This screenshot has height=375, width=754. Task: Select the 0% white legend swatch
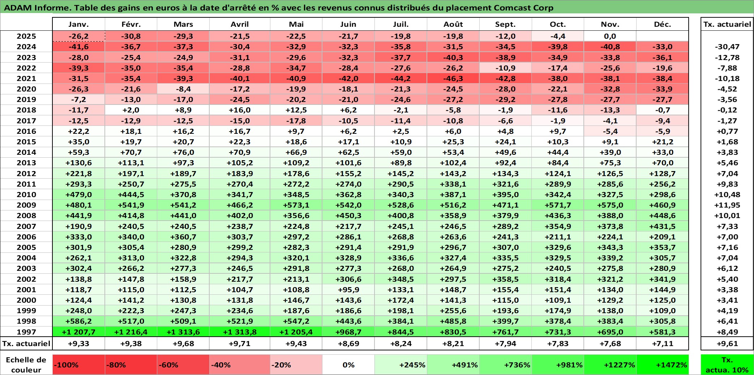[348, 365]
